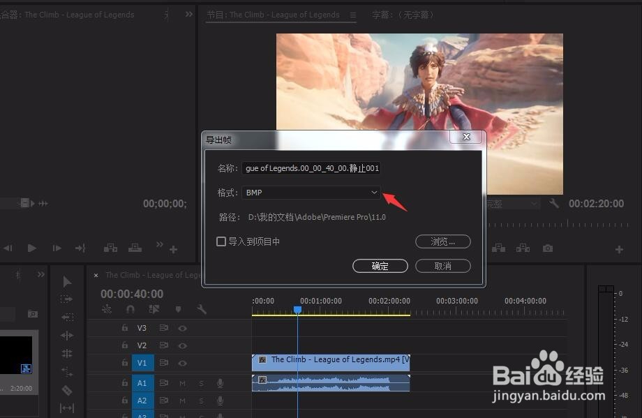Mute the A1 audio track
Screen dimensions: 642x418
[182, 383]
